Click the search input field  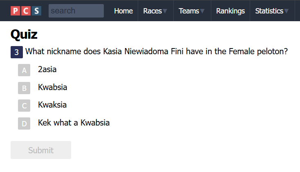76,11
